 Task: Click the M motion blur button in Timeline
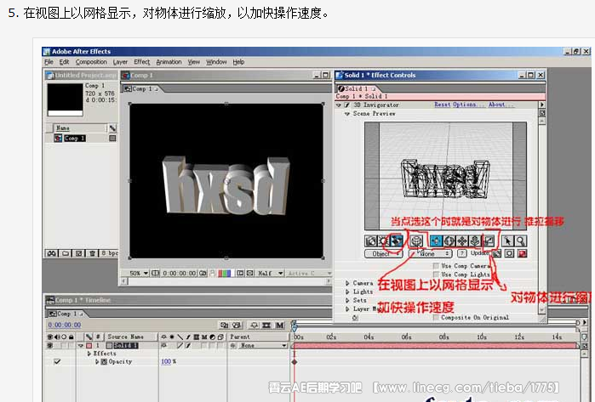pos(280,326)
